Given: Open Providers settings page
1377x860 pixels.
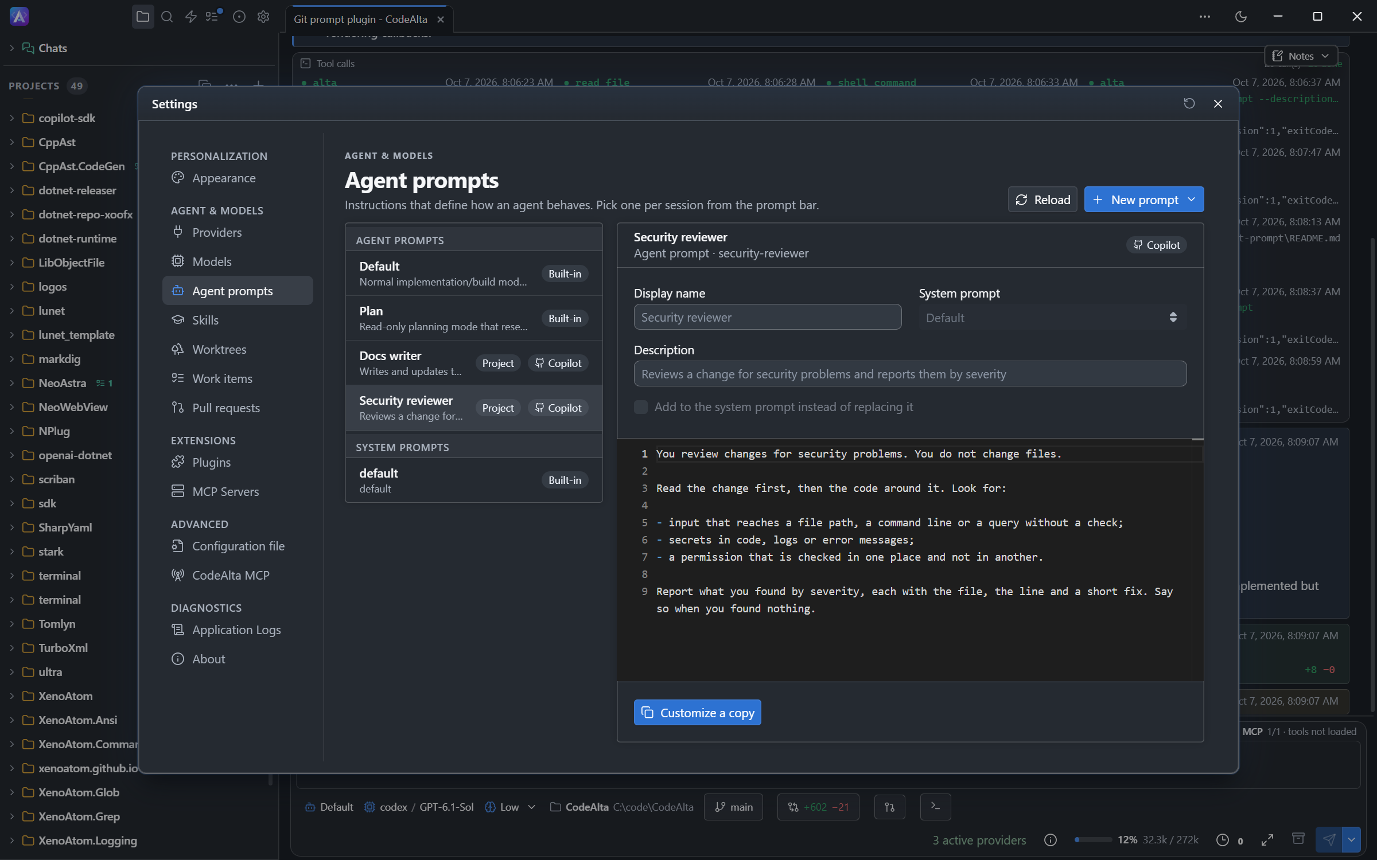Looking at the screenshot, I should coord(238,232).
